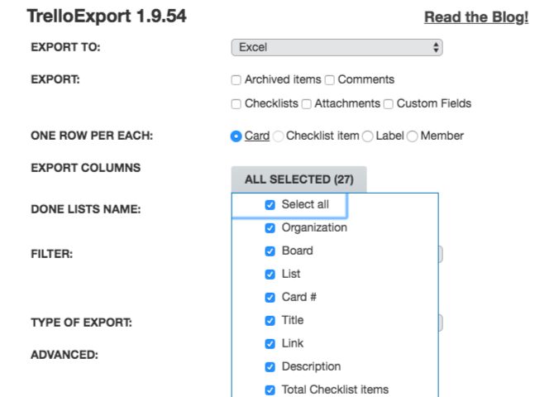Open the Export To Excel dropdown

[x=337, y=47]
